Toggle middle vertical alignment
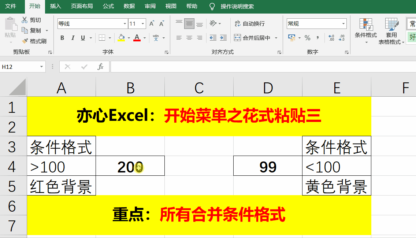Screen dimensions: 416x238 [189, 23]
